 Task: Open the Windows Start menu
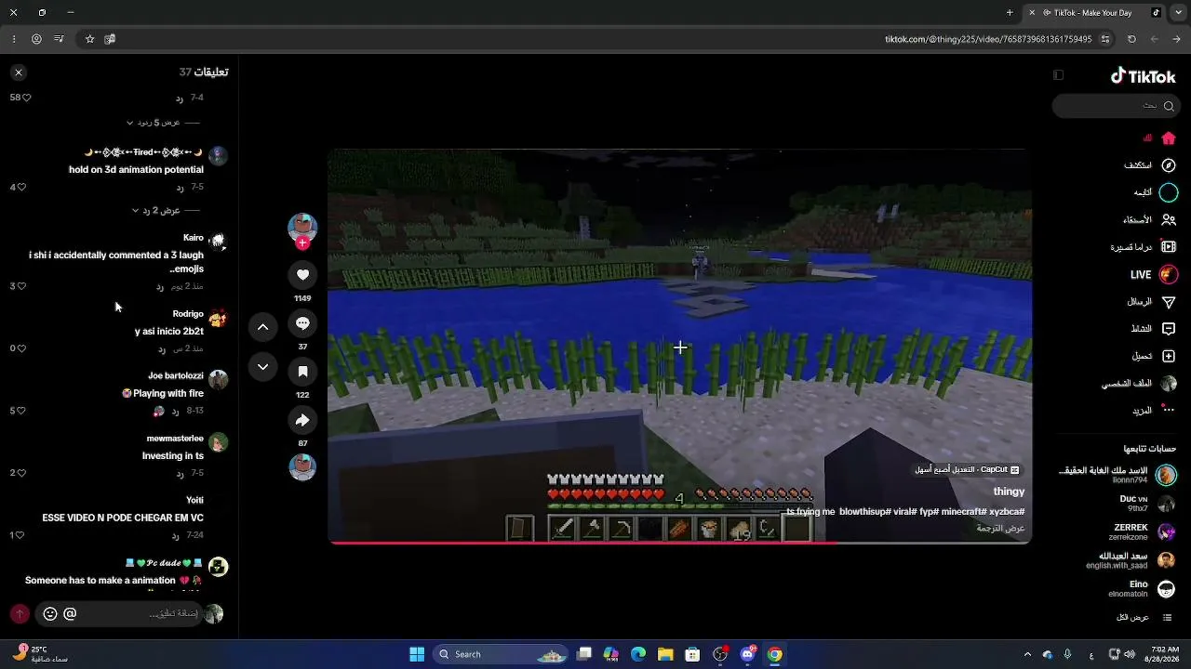417,654
